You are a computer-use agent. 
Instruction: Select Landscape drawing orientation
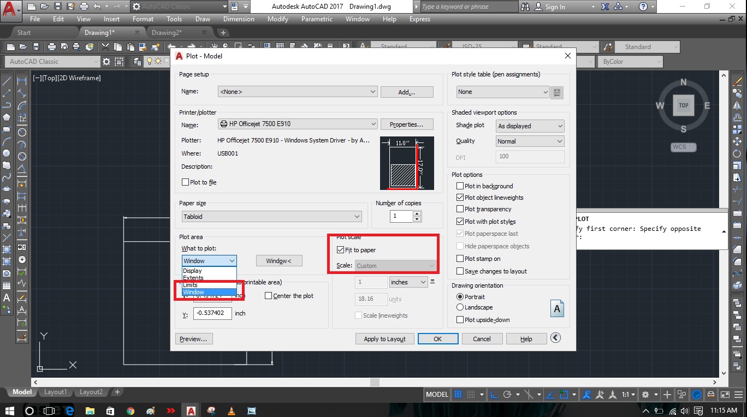(x=460, y=307)
